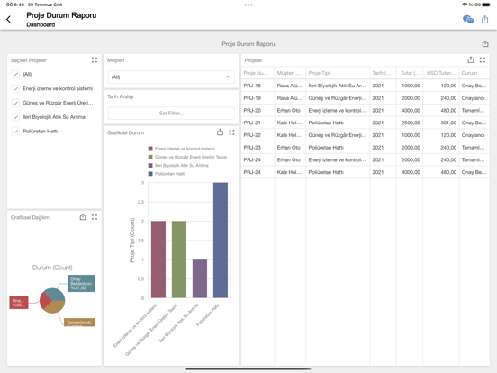Export the Grafiksel Durum chart
Viewport: 497px width, 373px height.
220,132
